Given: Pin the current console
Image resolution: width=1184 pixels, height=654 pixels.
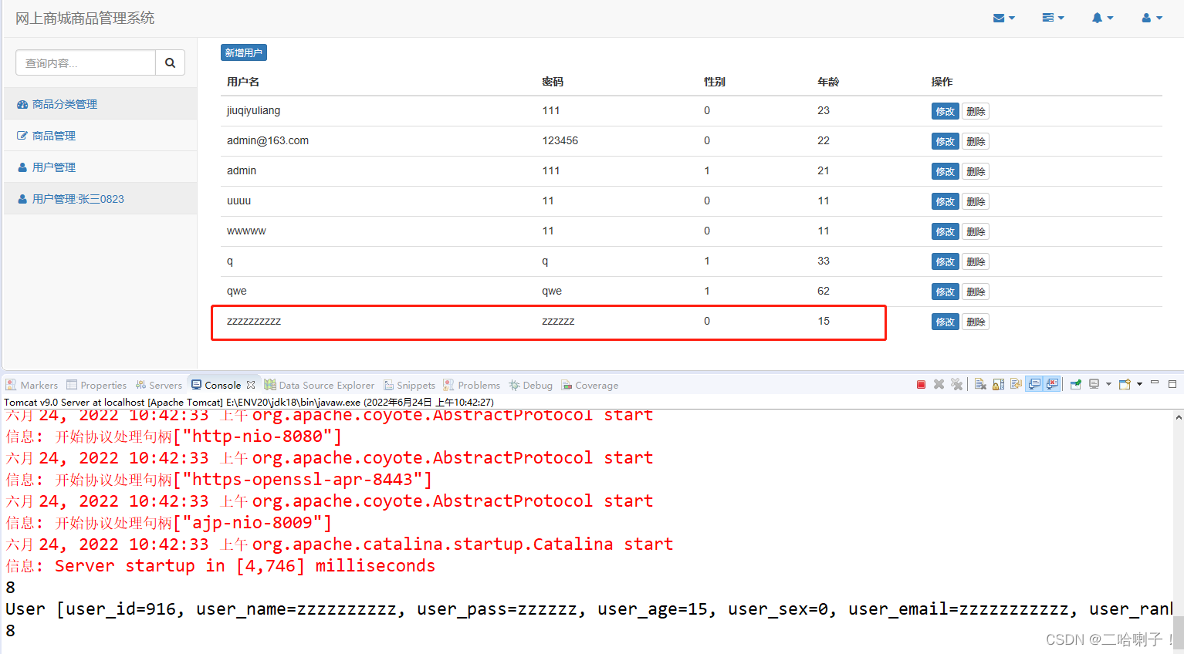Looking at the screenshot, I should coord(1075,384).
